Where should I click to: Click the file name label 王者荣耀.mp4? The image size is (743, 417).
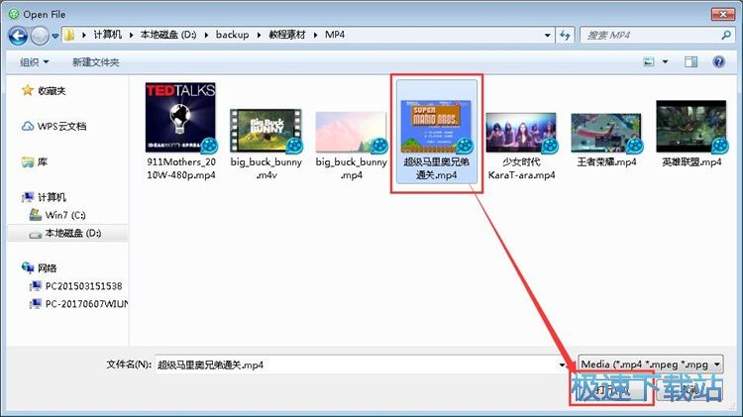click(606, 162)
